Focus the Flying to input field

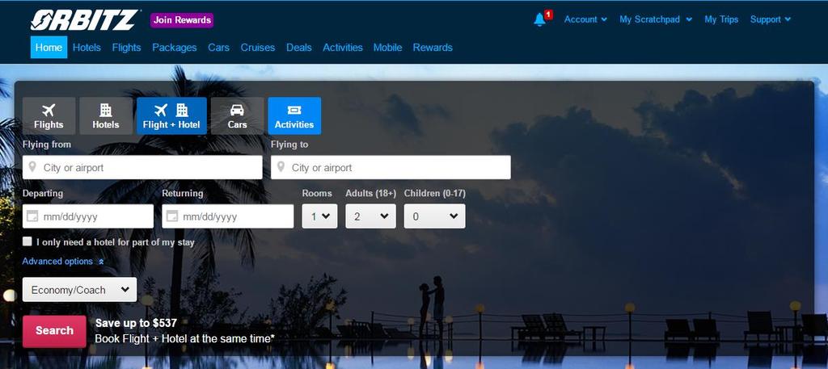click(391, 167)
